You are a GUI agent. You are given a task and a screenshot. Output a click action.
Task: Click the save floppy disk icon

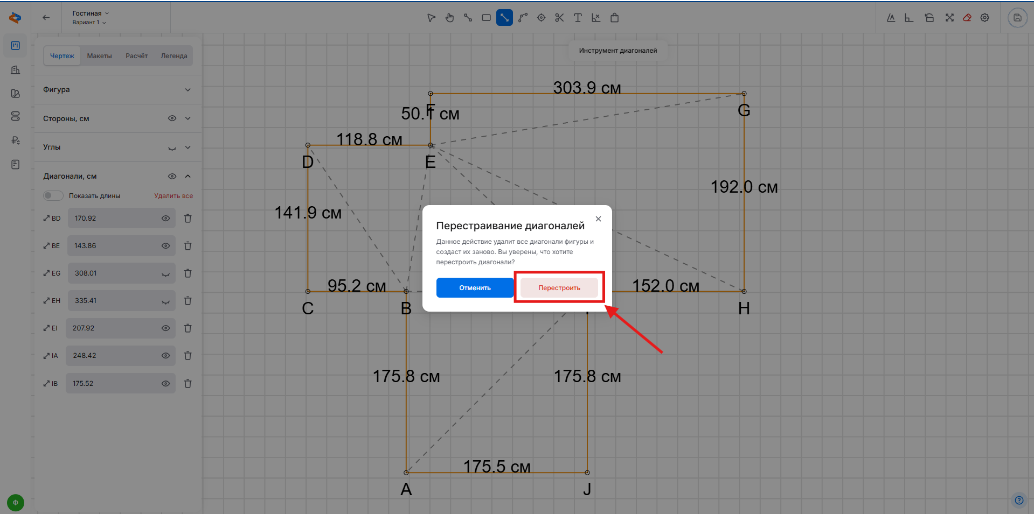click(1017, 18)
